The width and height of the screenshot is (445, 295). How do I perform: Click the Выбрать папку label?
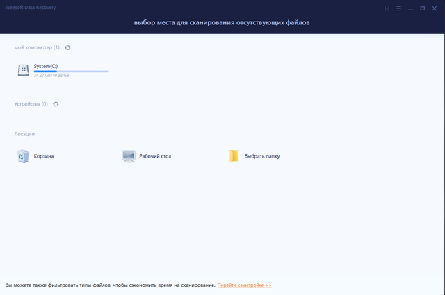(x=262, y=156)
